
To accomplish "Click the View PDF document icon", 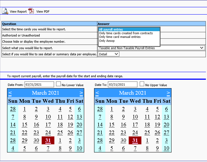I will 31,11.
